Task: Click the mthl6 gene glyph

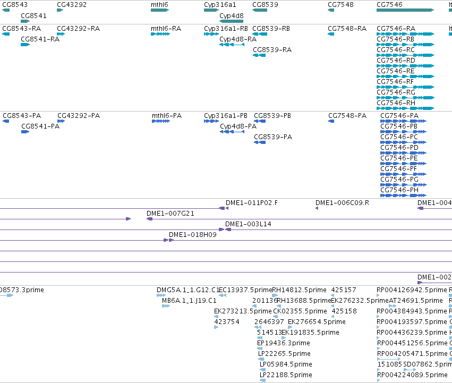Action: tap(160, 10)
